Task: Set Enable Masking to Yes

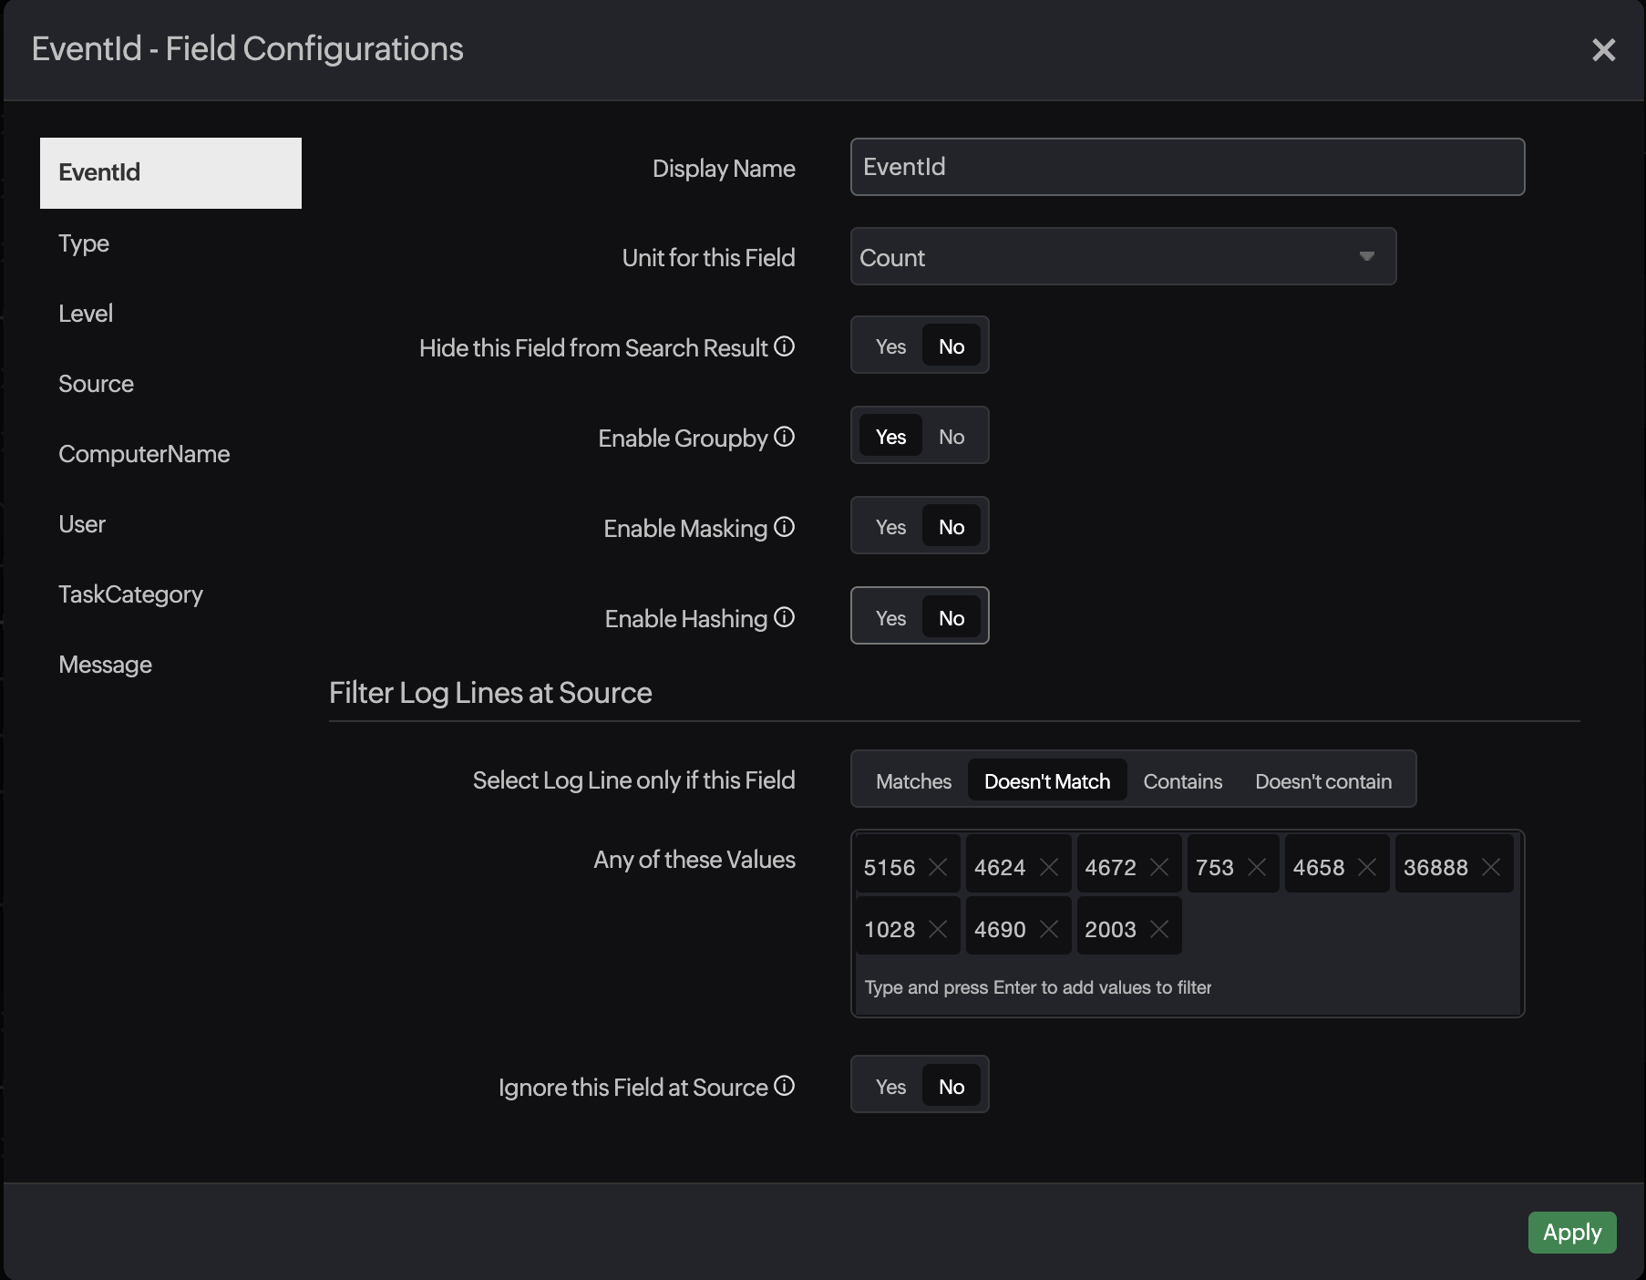Action: [x=890, y=527]
